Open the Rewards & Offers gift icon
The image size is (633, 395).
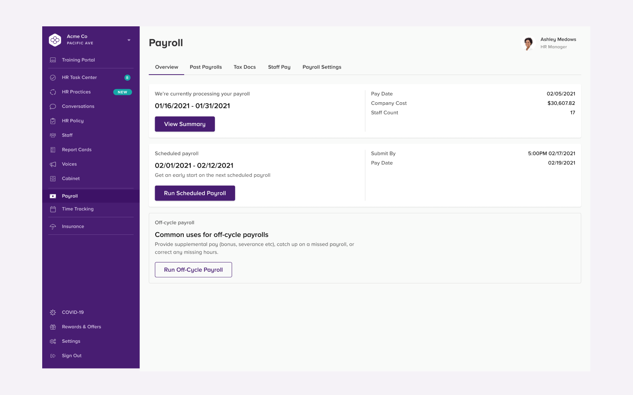click(53, 327)
